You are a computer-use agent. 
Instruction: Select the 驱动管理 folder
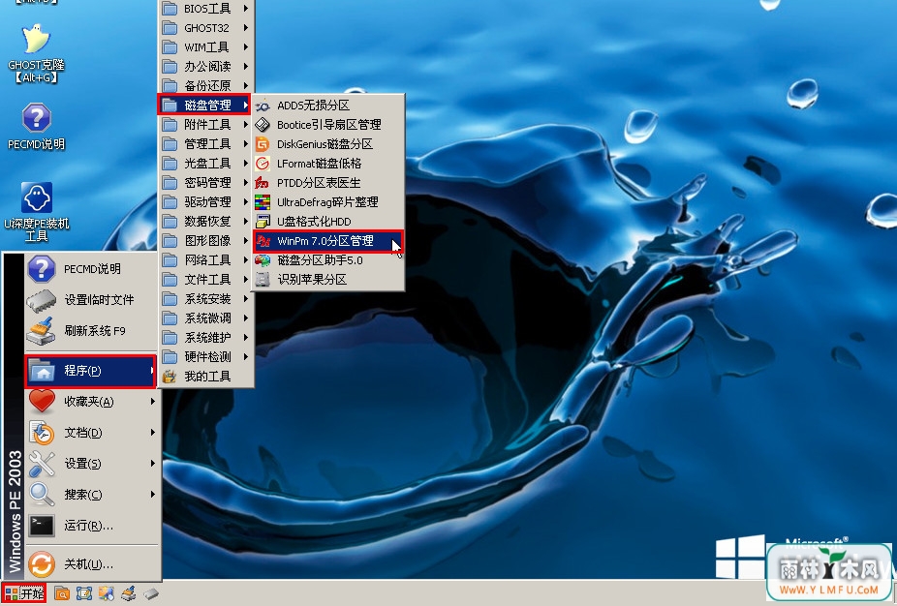tap(206, 202)
